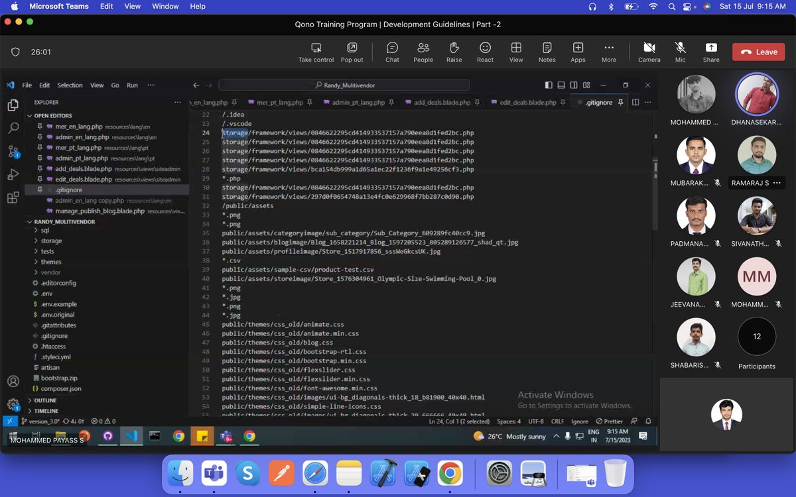Image resolution: width=796 pixels, height=497 pixels.
Task: Open VS Code Source Control icon
Action: pos(13,151)
